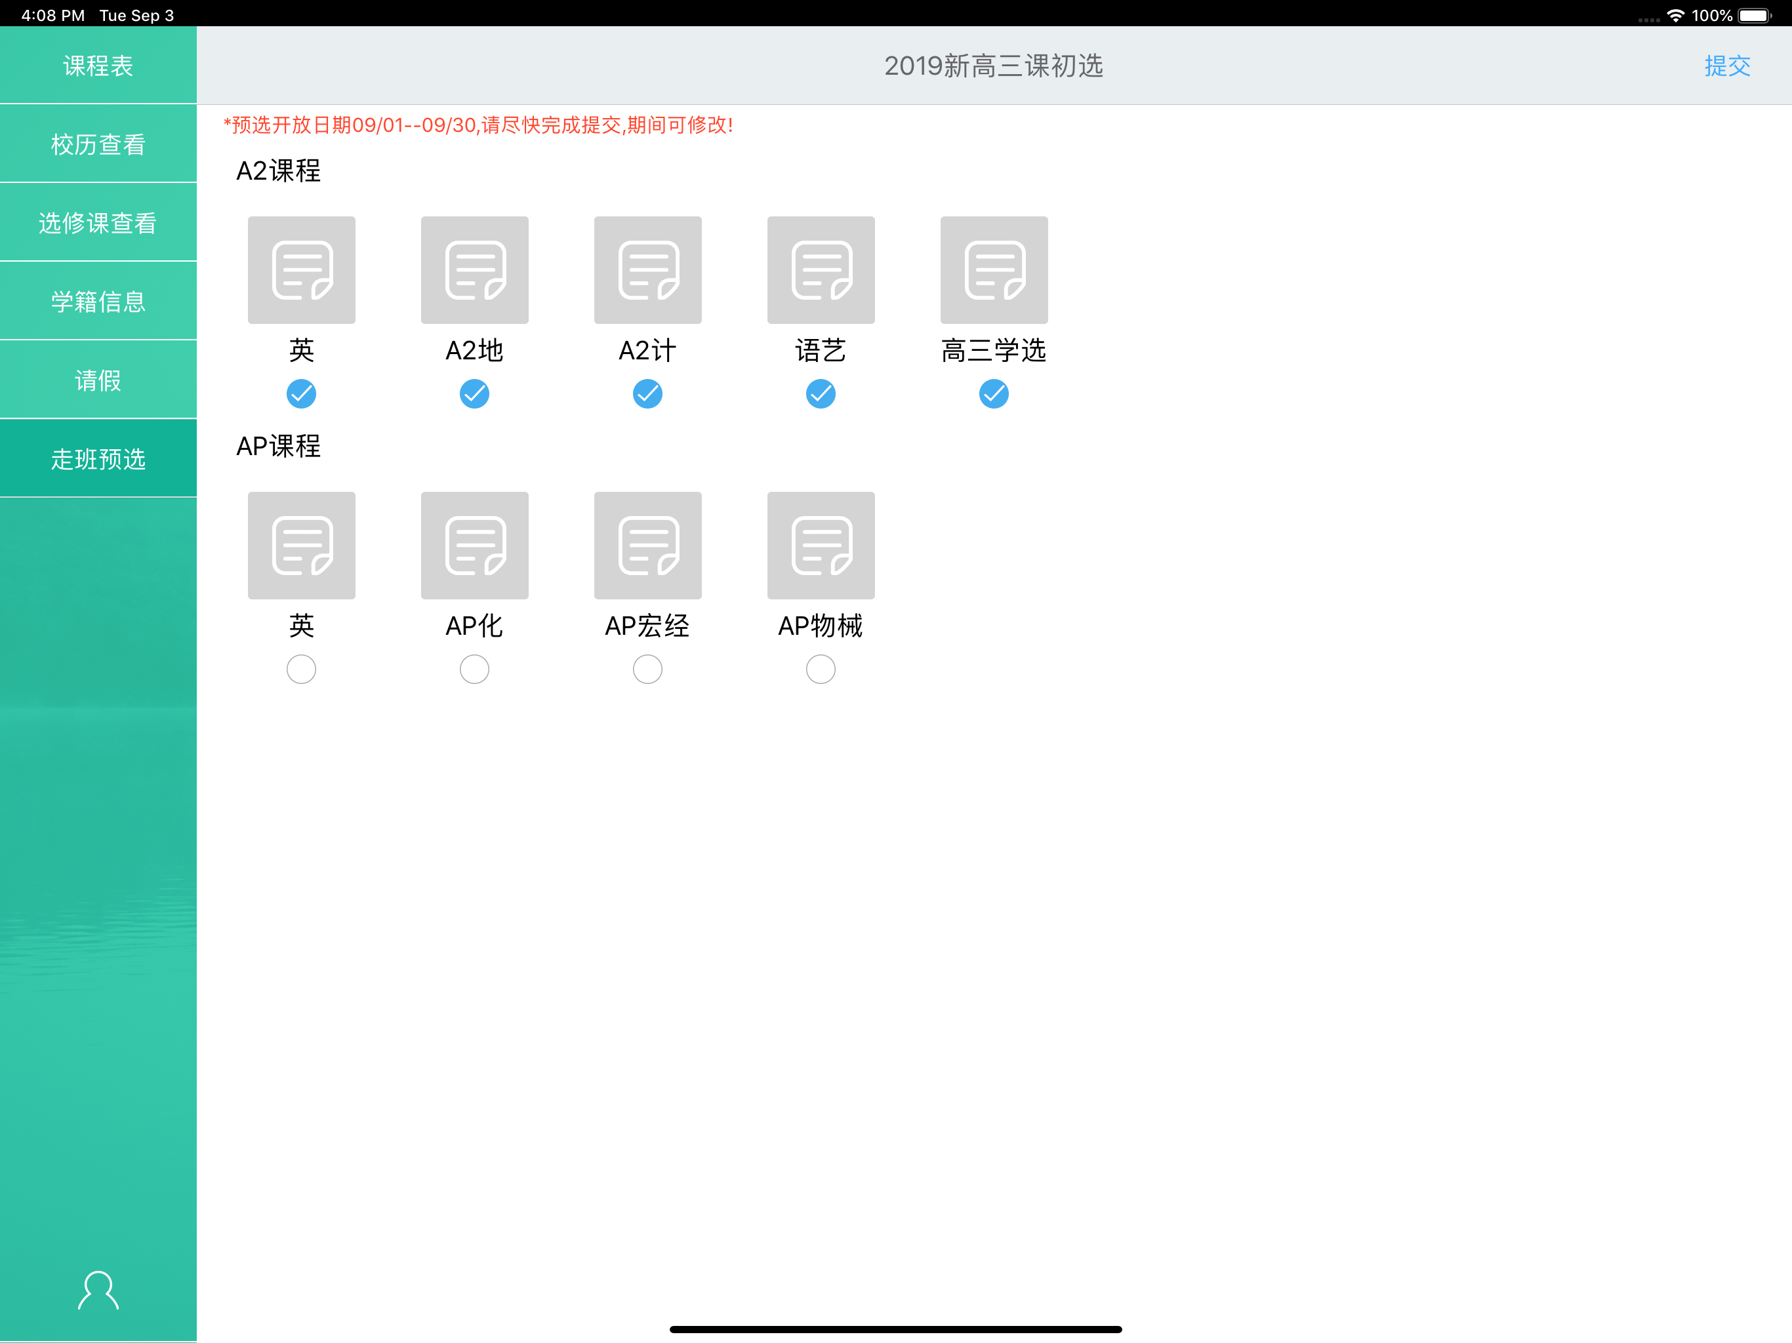This screenshot has height=1343, width=1792.
Task: Select 学籍信息 in sidebar
Action: click(98, 300)
